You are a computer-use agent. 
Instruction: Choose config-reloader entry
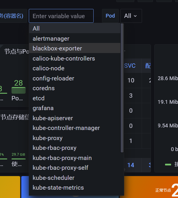coord(75,78)
